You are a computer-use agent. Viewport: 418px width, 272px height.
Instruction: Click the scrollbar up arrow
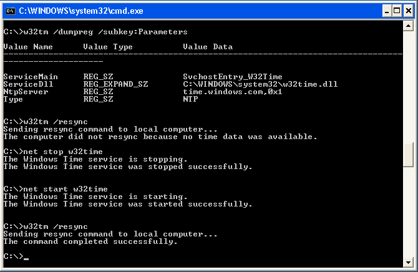[x=408, y=26]
